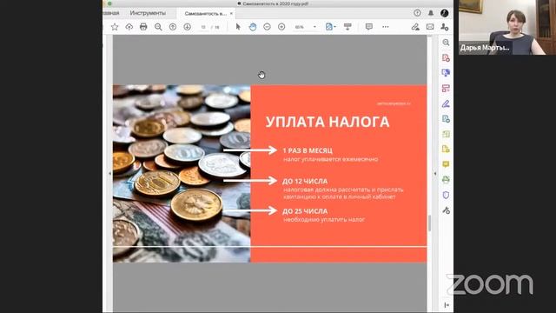Send file via the envelope icon

(x=430, y=27)
